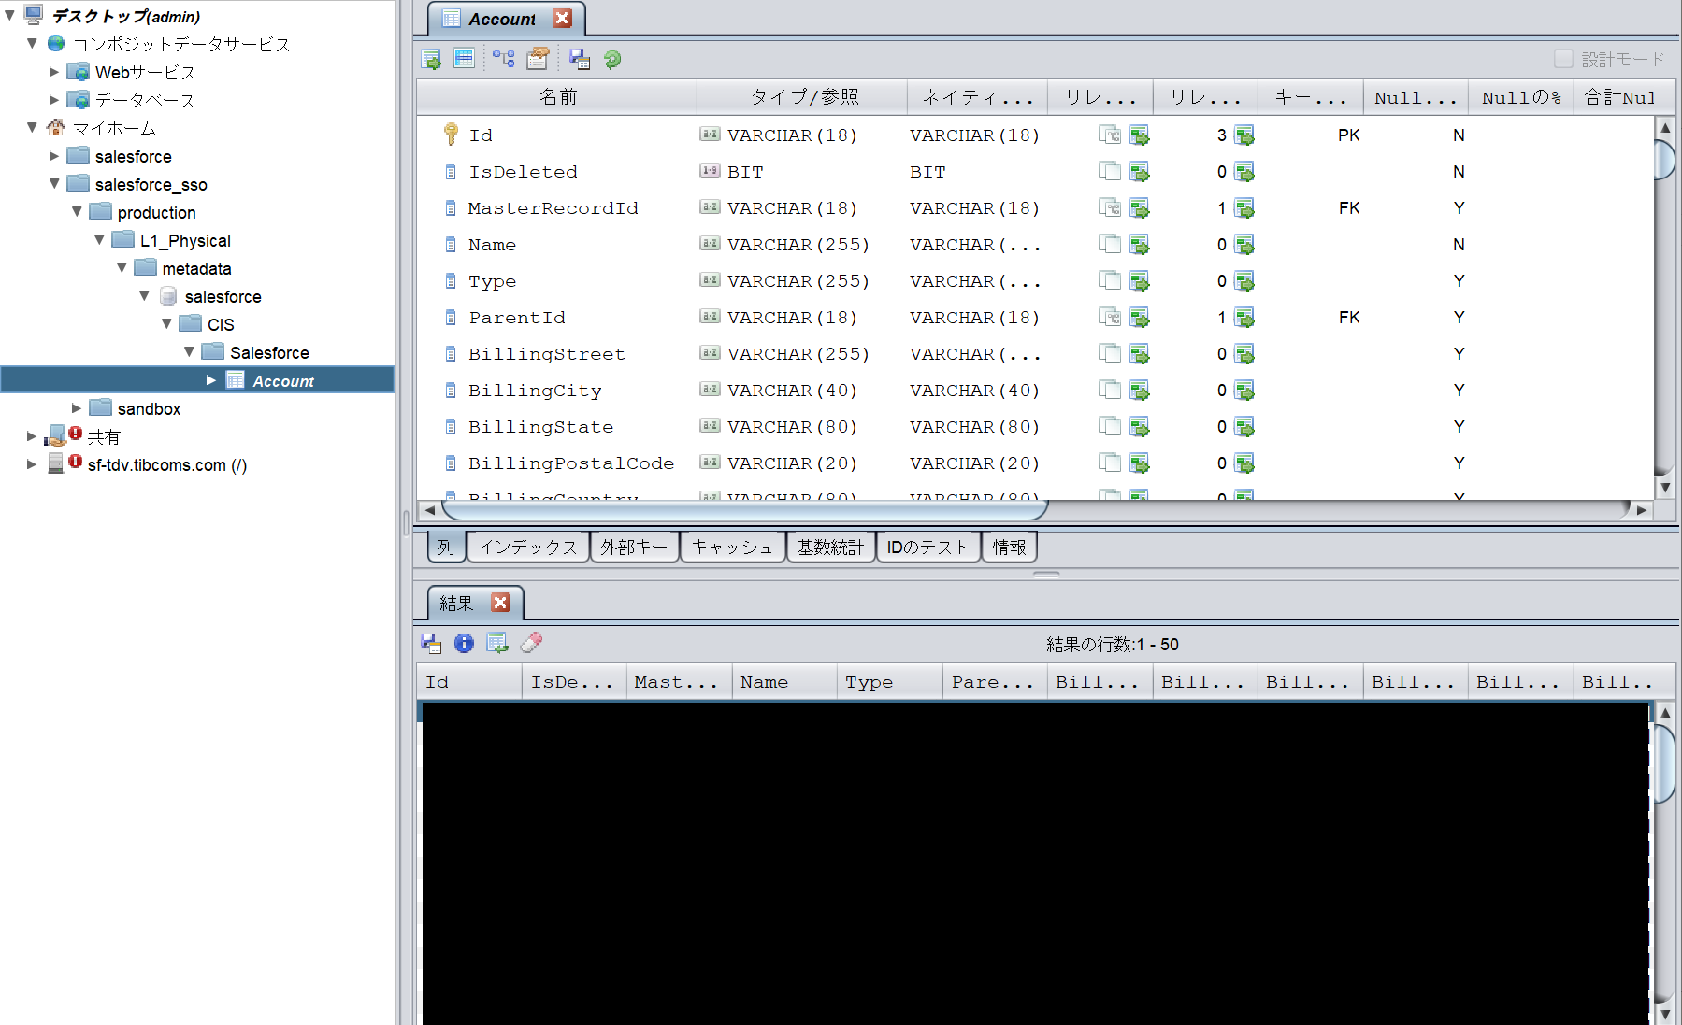Viewport: 1682px width, 1025px height.
Task: Save the results using the results toolbar save icon
Action: tap(431, 643)
